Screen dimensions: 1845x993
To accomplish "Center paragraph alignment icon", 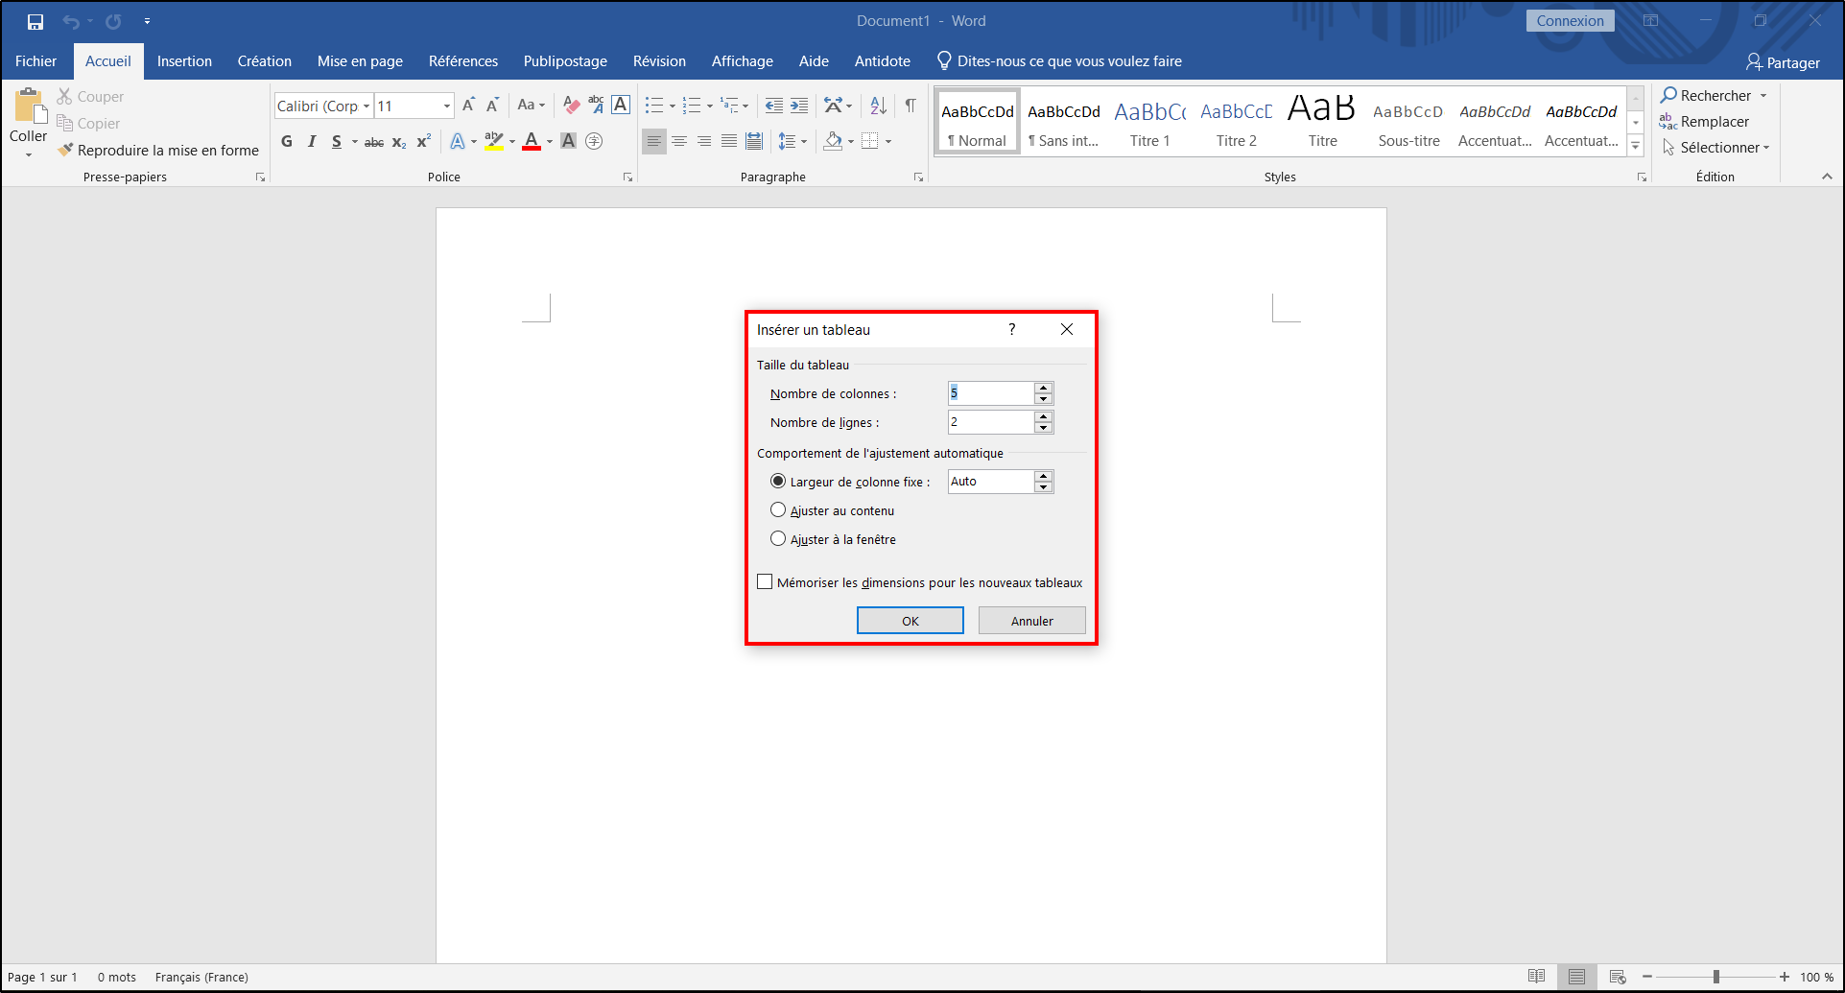I will pyautogui.click(x=679, y=141).
